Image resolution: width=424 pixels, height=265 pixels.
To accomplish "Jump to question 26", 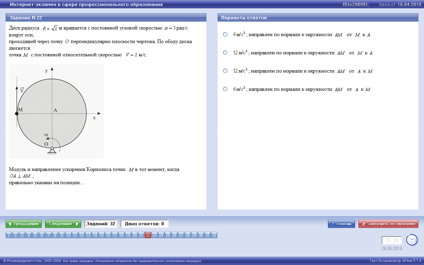I will (175, 235).
